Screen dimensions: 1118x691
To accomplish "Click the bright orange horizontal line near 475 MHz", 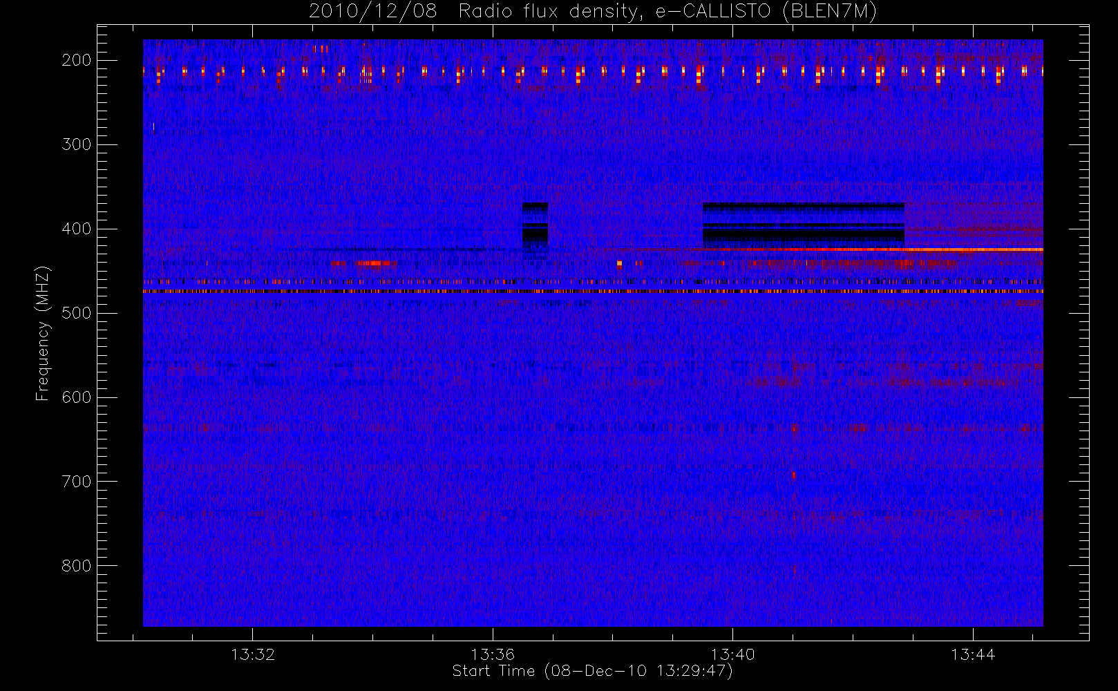I will [593, 292].
